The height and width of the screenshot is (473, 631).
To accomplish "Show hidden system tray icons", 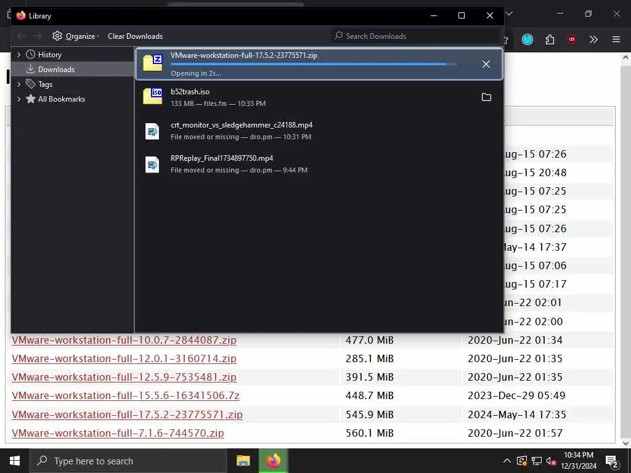I will [507, 461].
